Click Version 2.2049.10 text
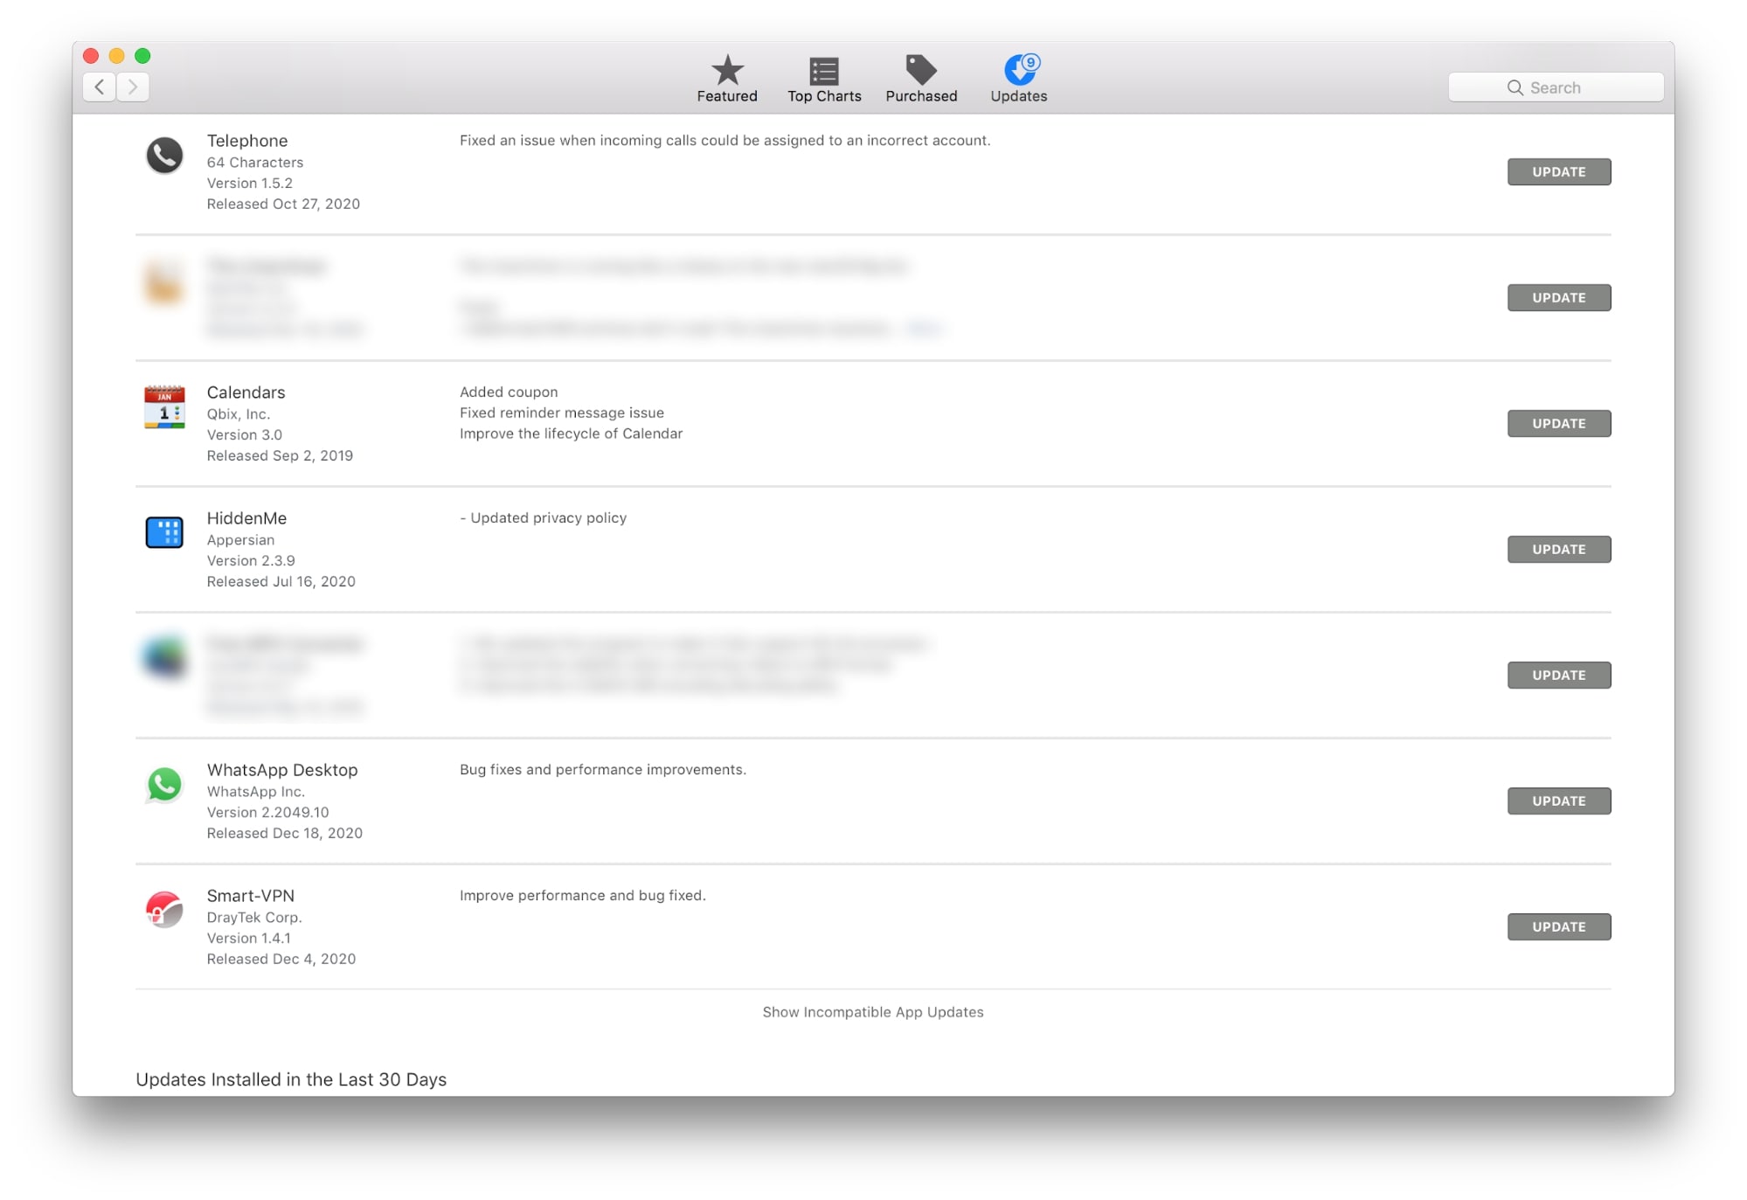 point(267,813)
